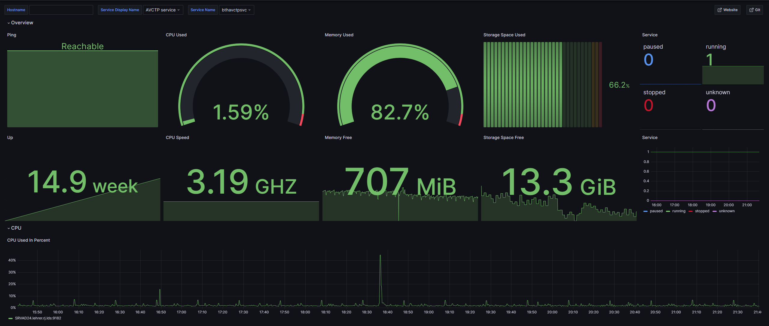Open the Service Name bthavctpsvc dropdown
The width and height of the screenshot is (769, 326).
236,10
